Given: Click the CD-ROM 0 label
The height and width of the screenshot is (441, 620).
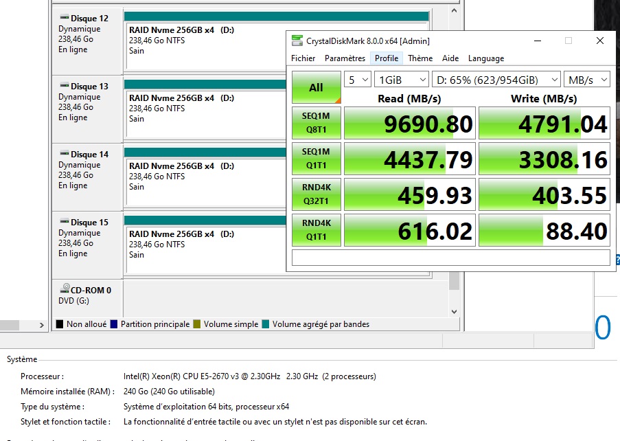Looking at the screenshot, I should 91,290.
